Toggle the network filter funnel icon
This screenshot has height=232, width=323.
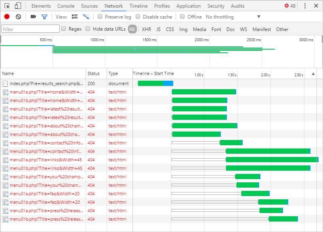coord(44,17)
